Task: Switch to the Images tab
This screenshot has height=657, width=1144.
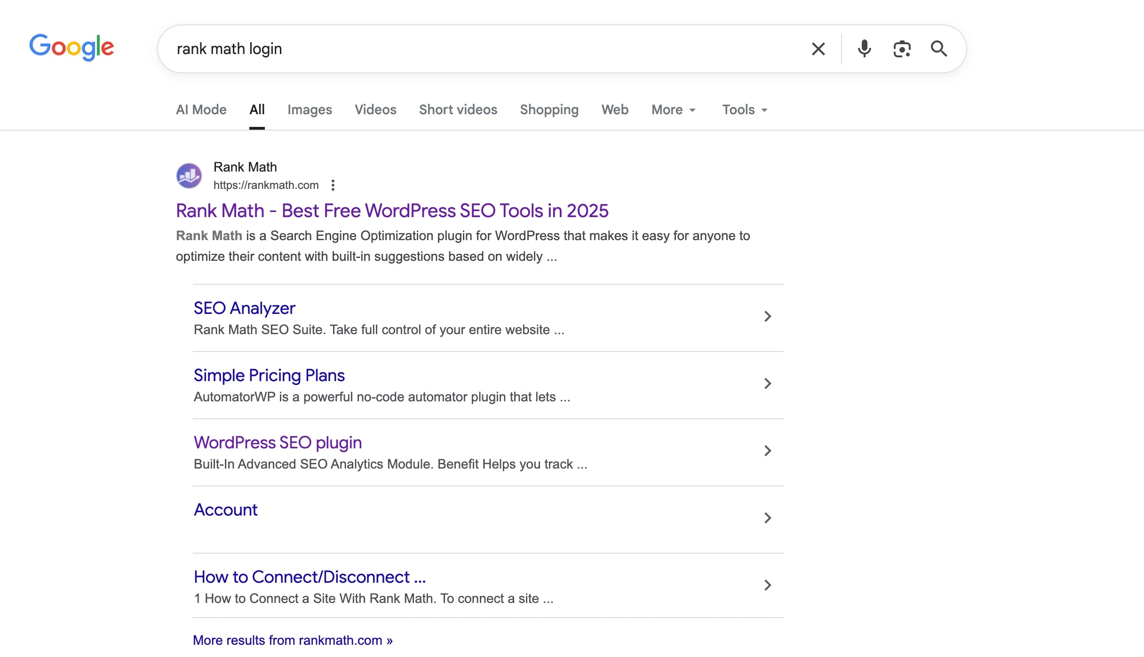Action: coord(310,110)
